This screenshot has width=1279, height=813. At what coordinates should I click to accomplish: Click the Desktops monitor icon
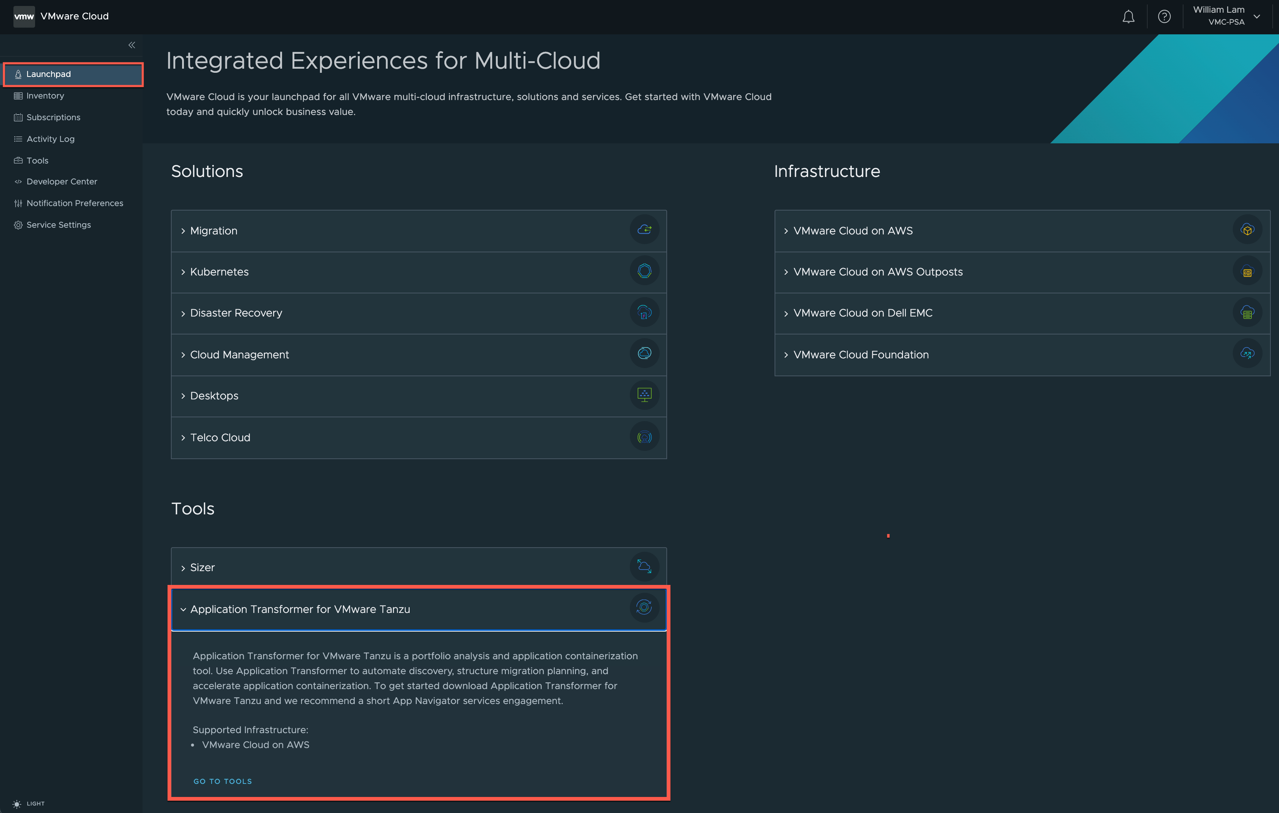click(x=644, y=395)
